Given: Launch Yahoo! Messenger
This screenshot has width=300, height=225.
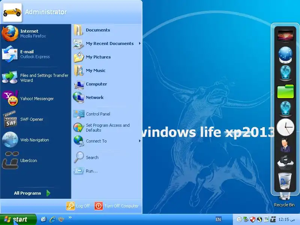Looking at the screenshot, I should (x=36, y=99).
